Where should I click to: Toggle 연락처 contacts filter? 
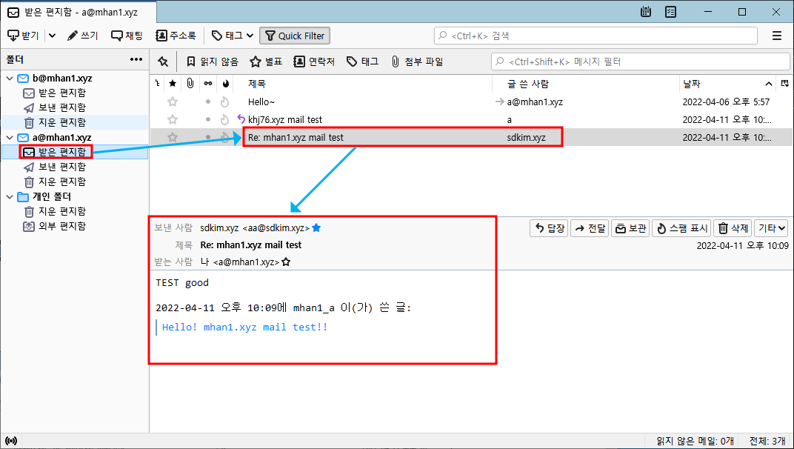click(x=315, y=61)
